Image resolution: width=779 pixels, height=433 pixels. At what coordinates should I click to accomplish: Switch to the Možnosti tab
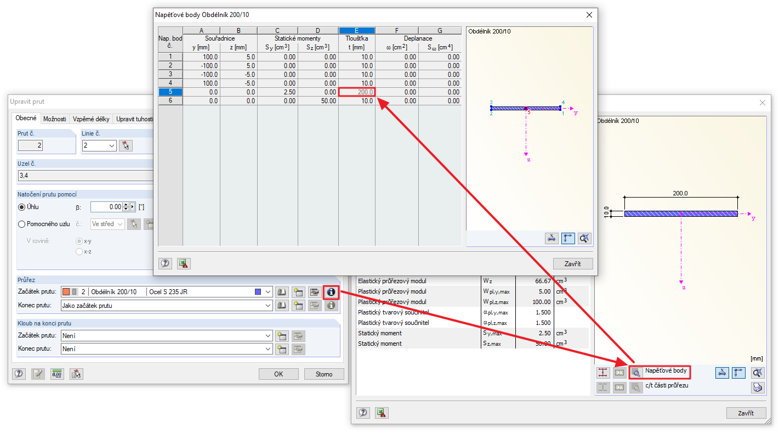(55, 119)
